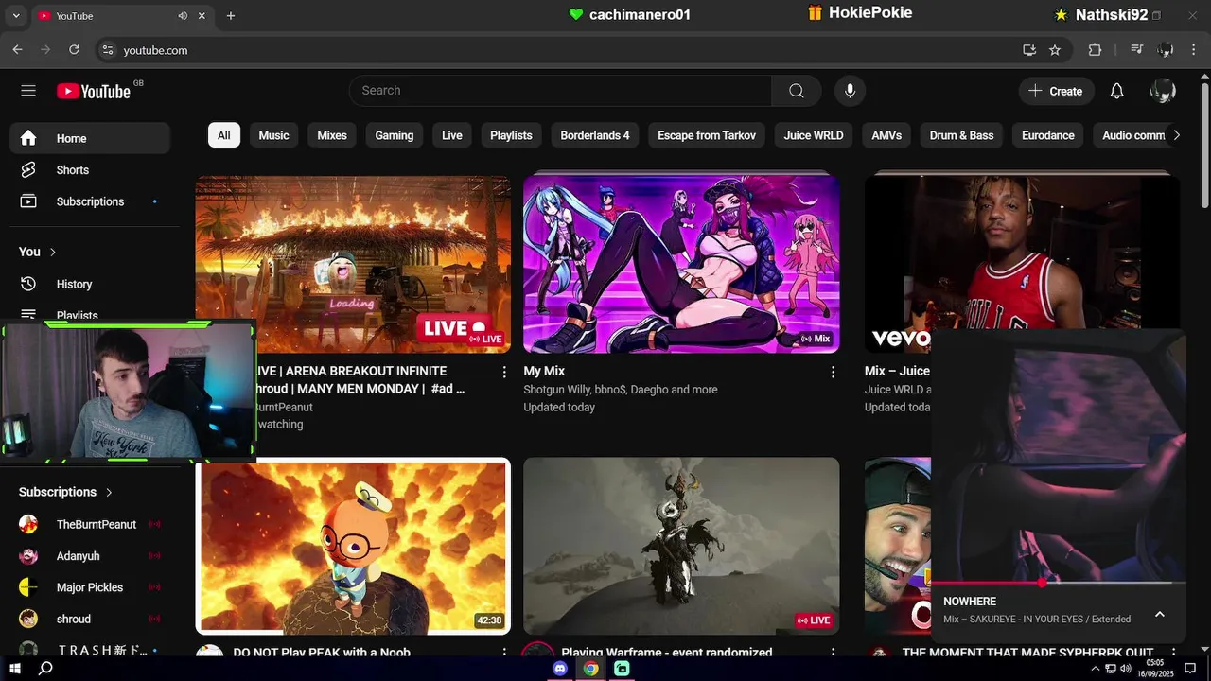This screenshot has height=681, width=1211.
Task: Open Subscriptions in the sidebar
Action: pos(90,201)
